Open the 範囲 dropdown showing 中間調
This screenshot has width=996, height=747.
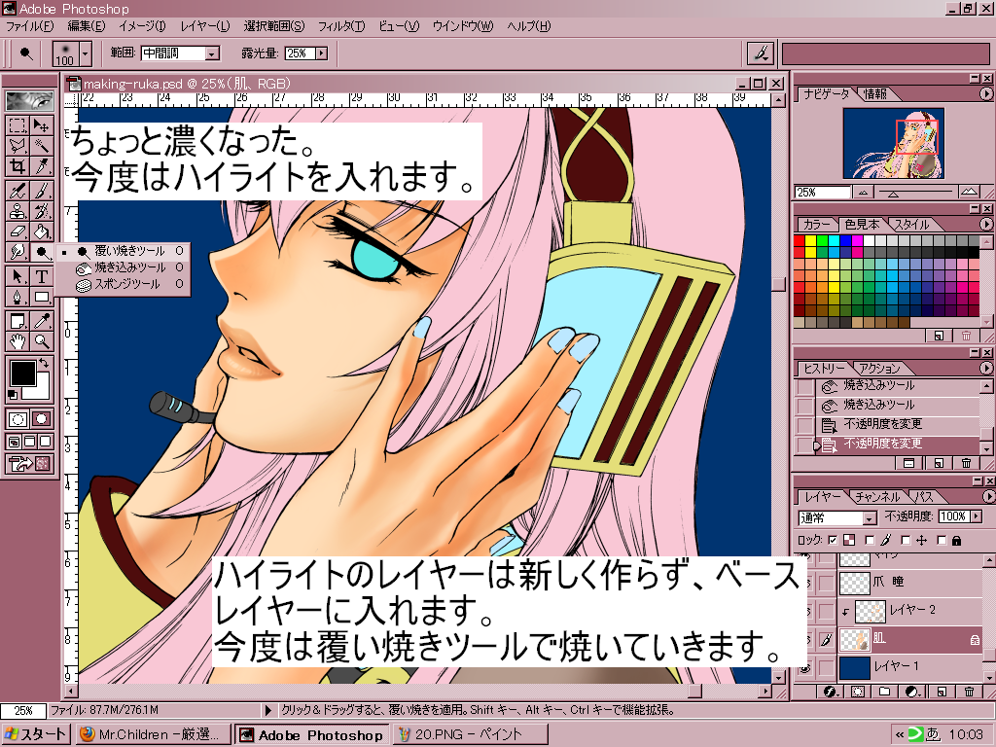point(212,53)
